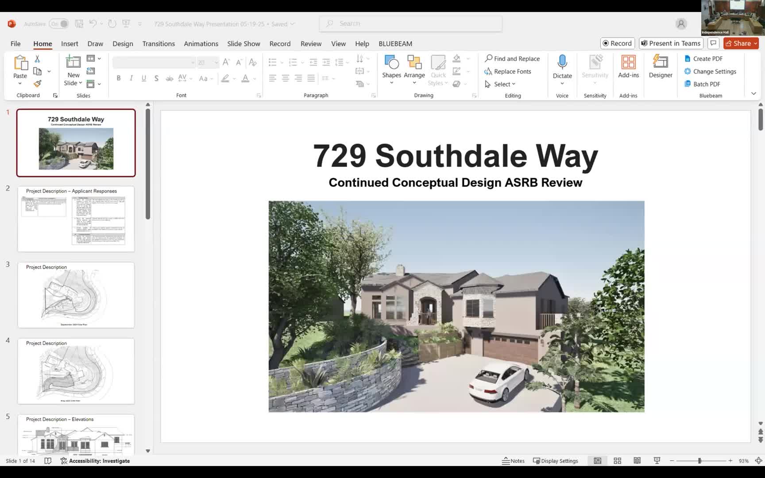Screen dimensions: 765x478
Task: Switch to Slide Sorter view
Action: click(x=617, y=461)
